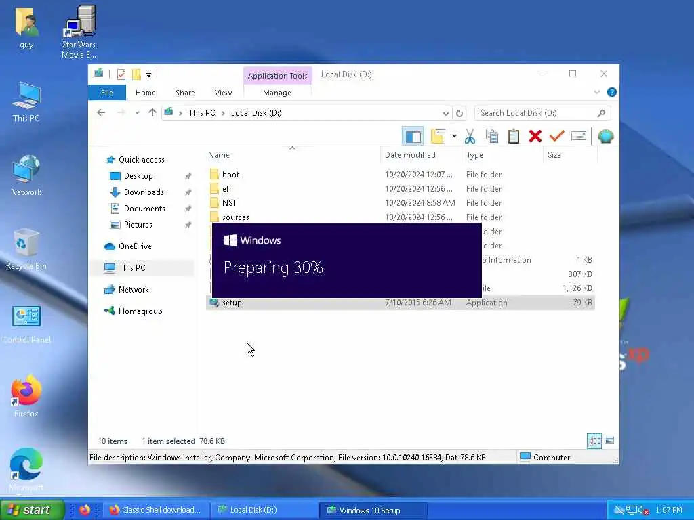Click the Firefox desktop shortcut icon

point(26,395)
